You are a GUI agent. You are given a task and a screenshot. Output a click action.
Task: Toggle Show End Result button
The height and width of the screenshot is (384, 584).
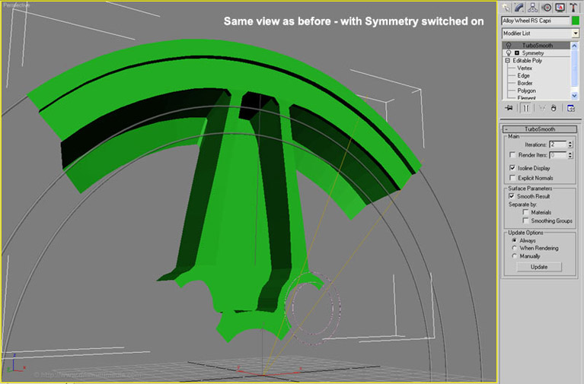click(524, 108)
